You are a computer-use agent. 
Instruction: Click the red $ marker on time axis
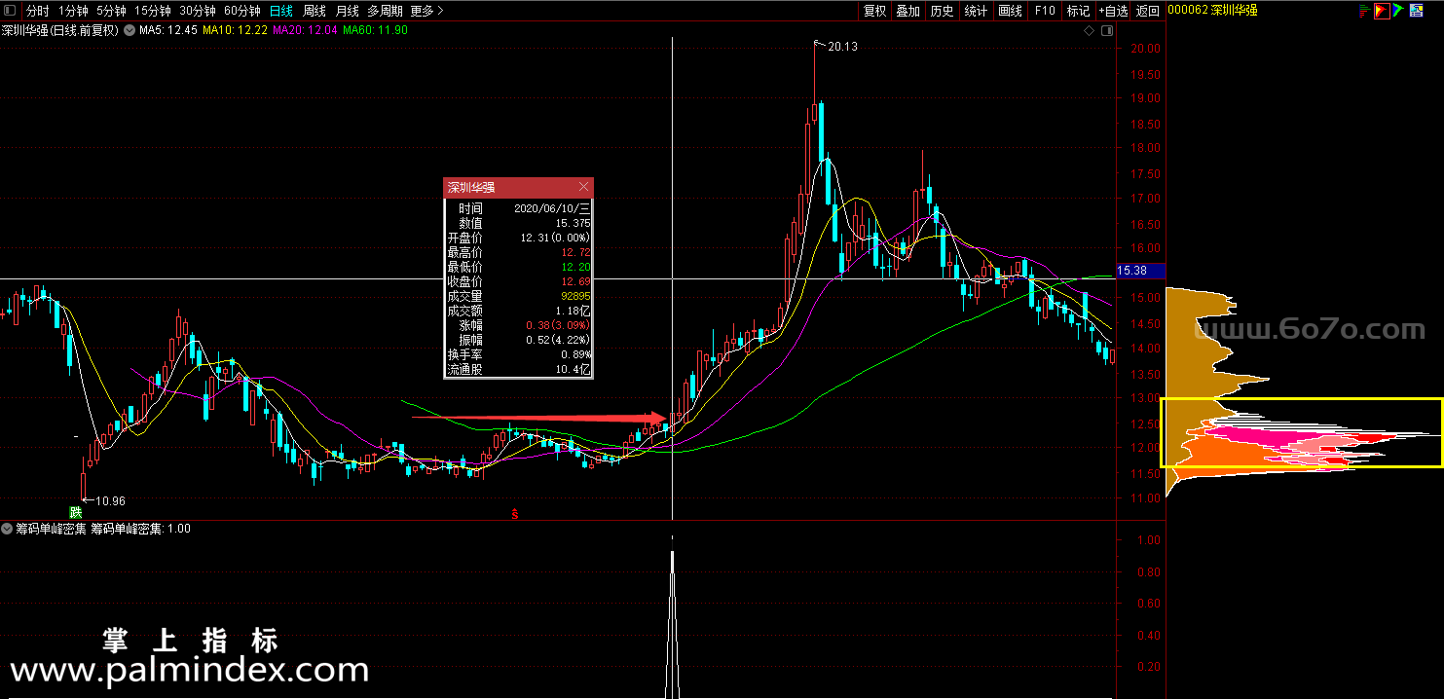pos(515,513)
